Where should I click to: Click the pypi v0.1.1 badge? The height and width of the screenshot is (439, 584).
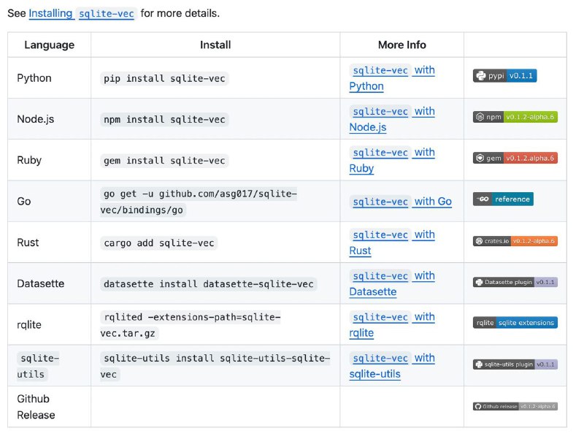504,76
